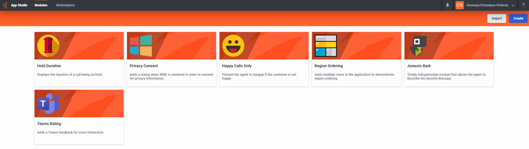Click the Genesys logo icon
This screenshot has height=149, width=529.
click(5, 5)
